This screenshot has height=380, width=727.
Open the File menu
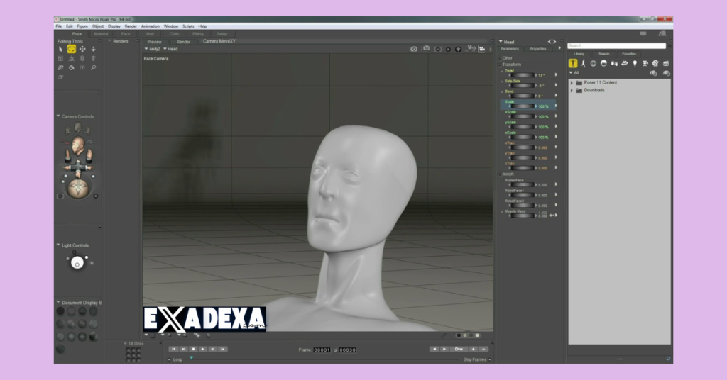[x=59, y=26]
